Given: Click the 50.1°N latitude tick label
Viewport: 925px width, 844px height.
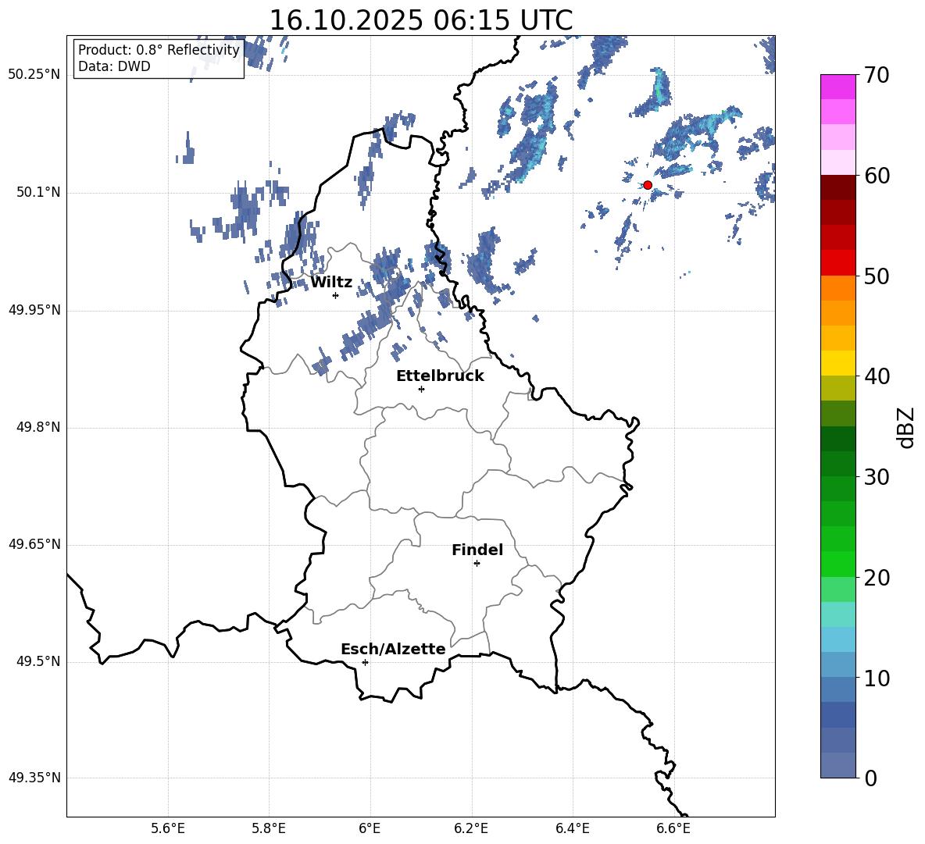Looking at the screenshot, I should pyautogui.click(x=38, y=192).
